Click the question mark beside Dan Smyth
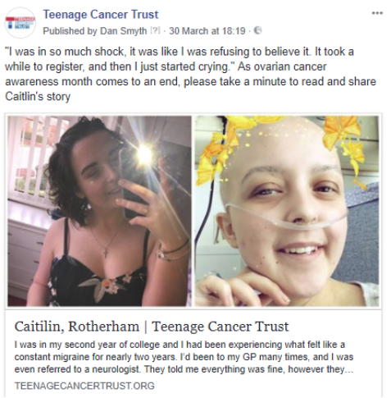391x398 pixels. pos(156,31)
